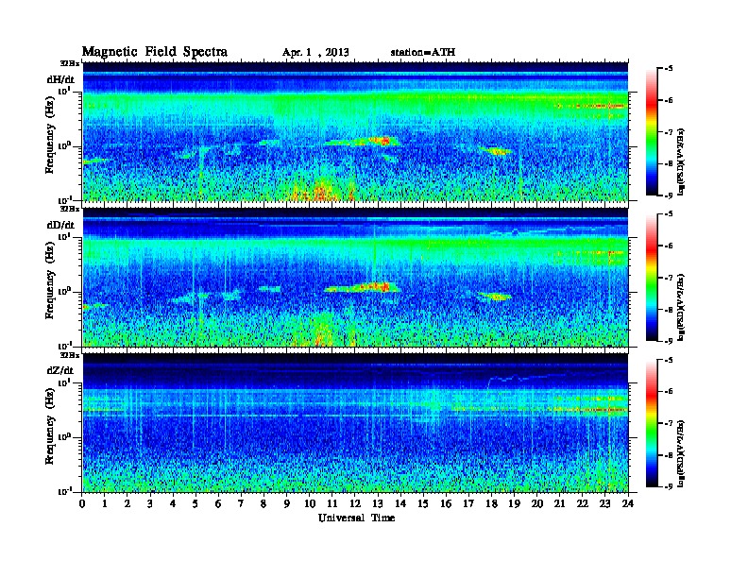Click the 'station=ATH' label
The width and height of the screenshot is (748, 578).
tap(423, 53)
